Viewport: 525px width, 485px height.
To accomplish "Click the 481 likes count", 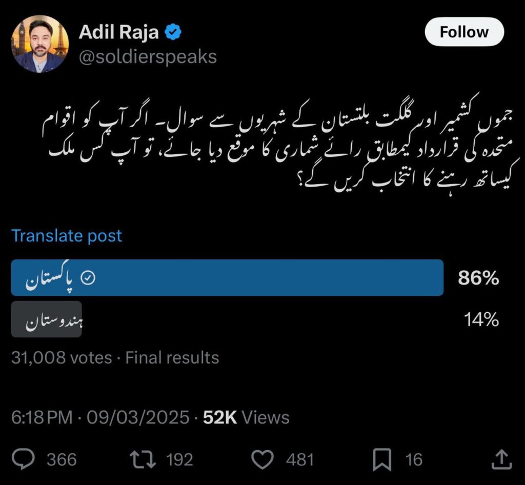I will coord(300,459).
